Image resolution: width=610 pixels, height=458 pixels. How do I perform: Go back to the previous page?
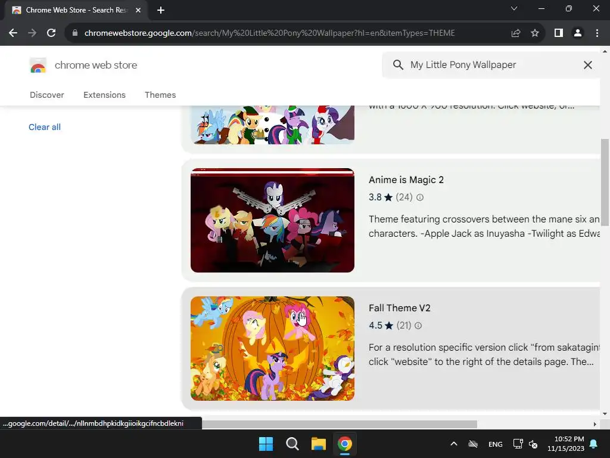[13, 33]
